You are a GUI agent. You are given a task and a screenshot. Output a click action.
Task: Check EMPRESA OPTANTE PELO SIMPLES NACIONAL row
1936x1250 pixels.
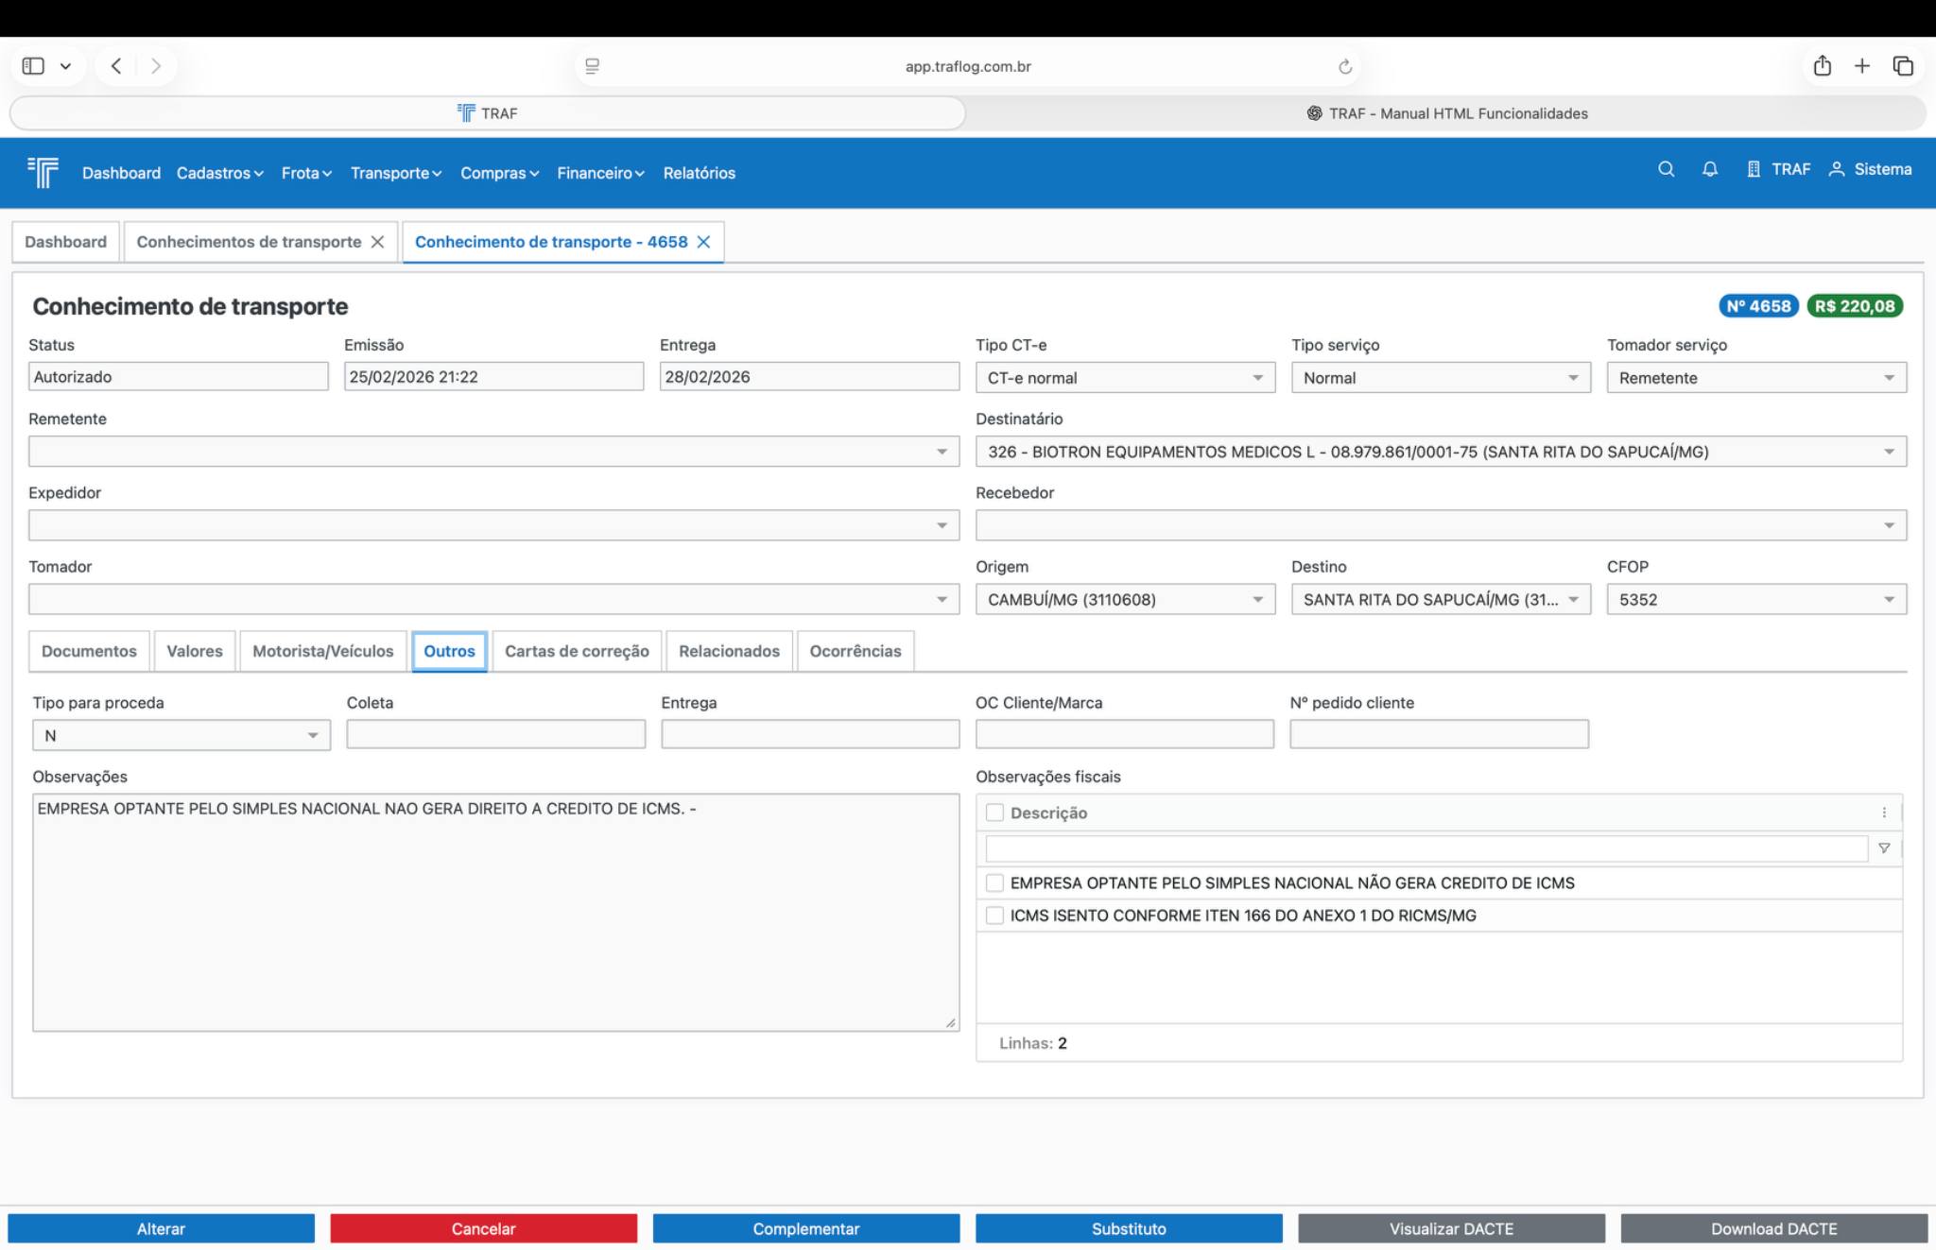click(x=994, y=882)
